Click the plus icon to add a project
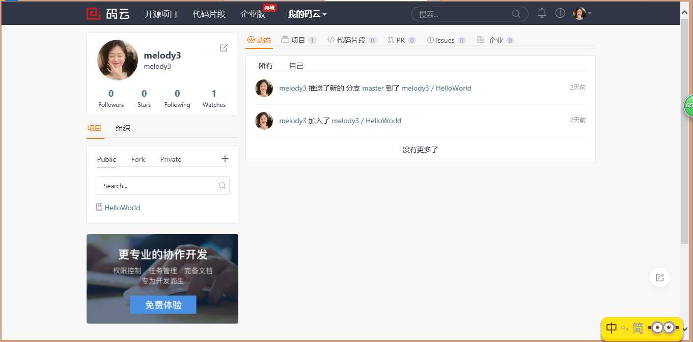693x342 pixels. click(x=225, y=159)
